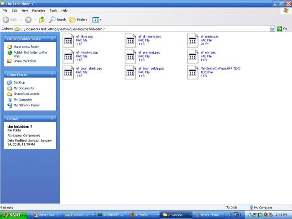Open the Search toolbar button
This screenshot has height=219, width=292.
[57, 20]
